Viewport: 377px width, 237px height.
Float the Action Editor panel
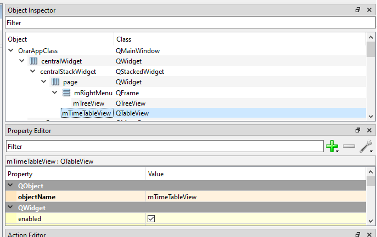pyautogui.click(x=358, y=234)
